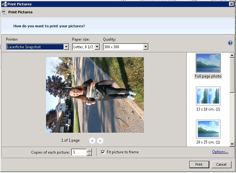Click the printer icon beside Print Pictures heading
236x173 pixels.
[x=4, y=12]
